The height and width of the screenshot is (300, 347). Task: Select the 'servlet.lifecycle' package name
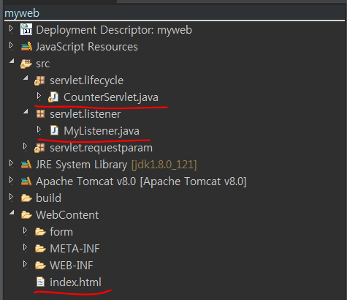click(x=87, y=80)
